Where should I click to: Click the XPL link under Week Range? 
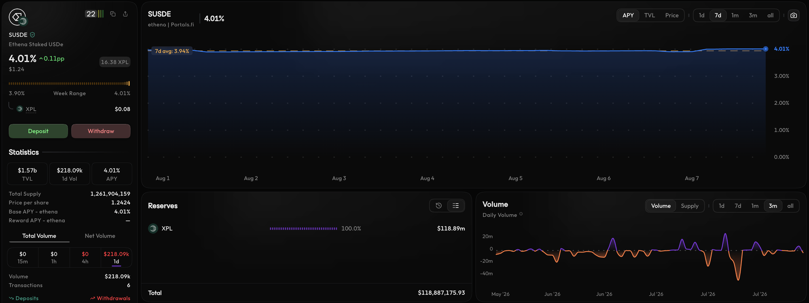click(x=31, y=109)
